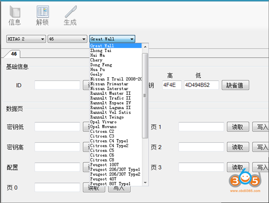Click 读取 button for 页 2

[x=238, y=147]
